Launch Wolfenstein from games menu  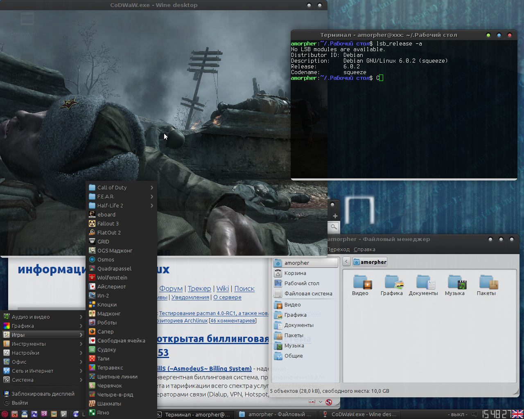(x=122, y=277)
